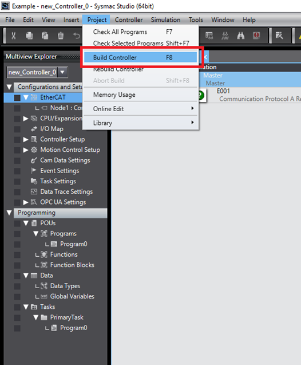Click the Global Variables icon
This screenshot has height=365, width=301.
(44, 296)
